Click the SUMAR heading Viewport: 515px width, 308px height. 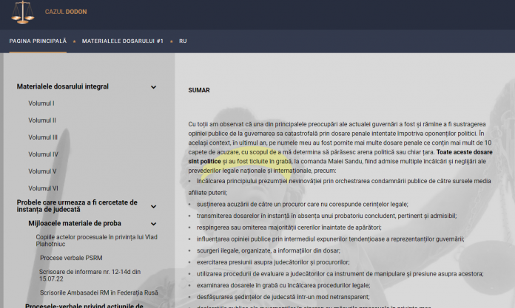[199, 90]
